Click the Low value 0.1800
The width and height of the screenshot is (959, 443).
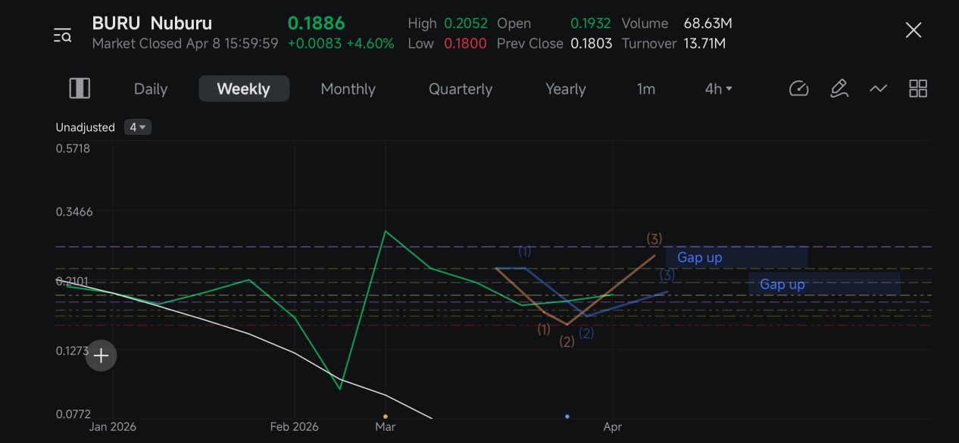(465, 44)
